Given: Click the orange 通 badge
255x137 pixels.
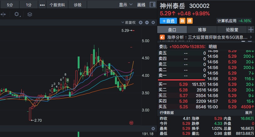Looking at the screenshot, I should [x=190, y=21].
